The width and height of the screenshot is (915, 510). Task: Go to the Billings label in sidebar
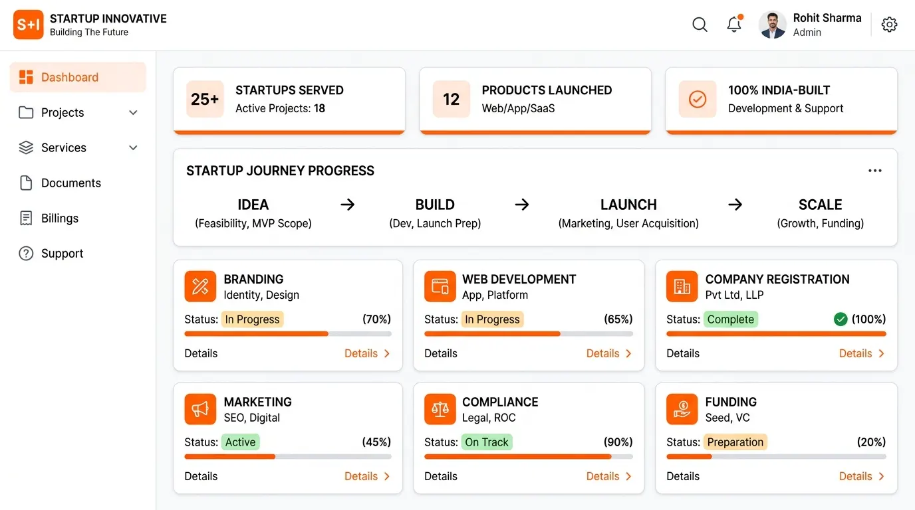(x=60, y=218)
